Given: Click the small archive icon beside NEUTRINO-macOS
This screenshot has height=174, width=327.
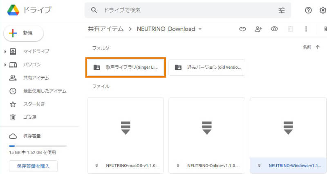Looking at the screenshot, I should (96, 165).
